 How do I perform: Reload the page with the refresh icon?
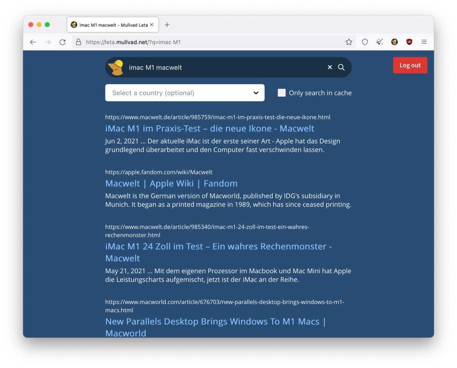pyautogui.click(x=62, y=42)
